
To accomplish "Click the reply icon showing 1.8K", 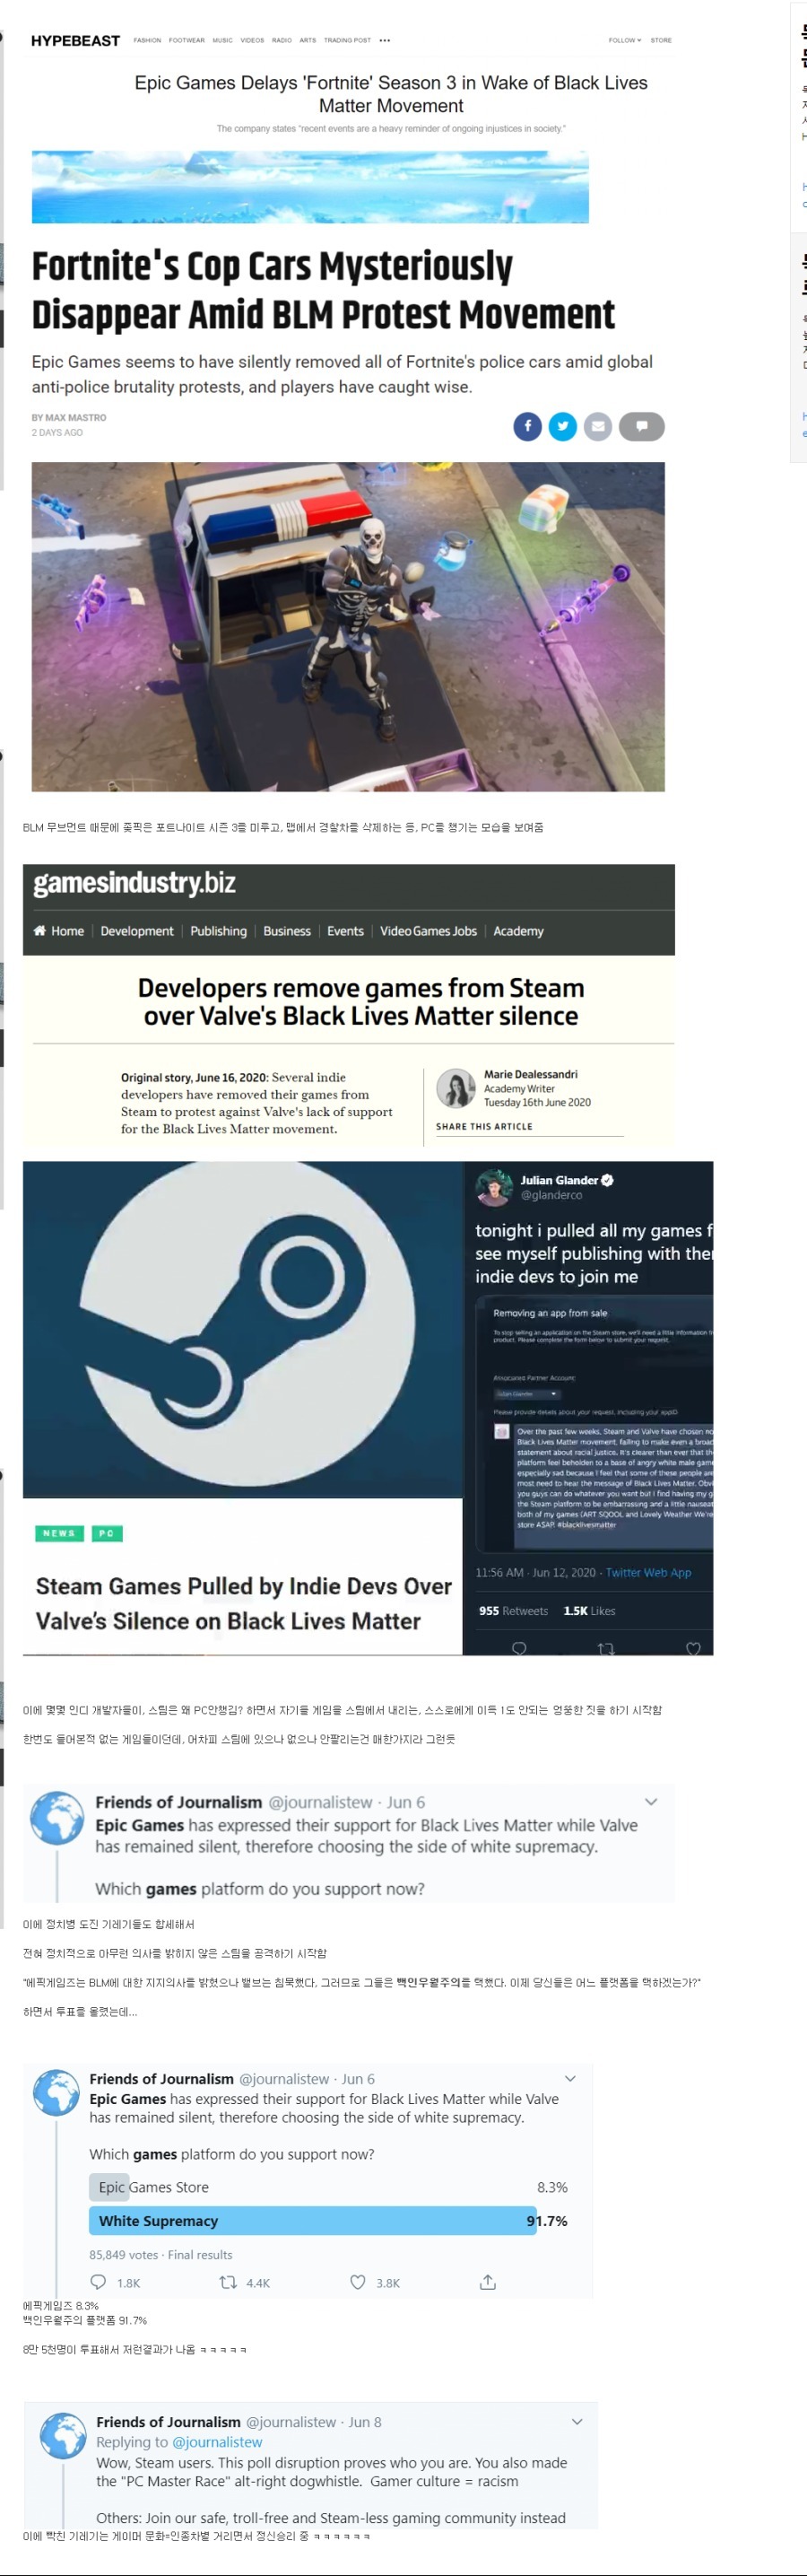I will click(98, 2281).
